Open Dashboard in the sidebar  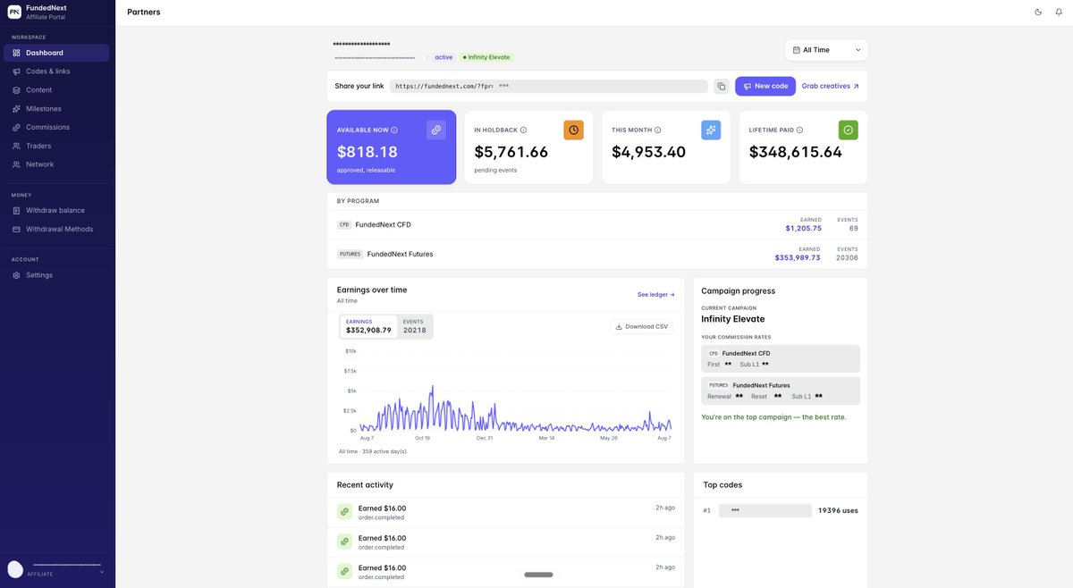[57, 53]
